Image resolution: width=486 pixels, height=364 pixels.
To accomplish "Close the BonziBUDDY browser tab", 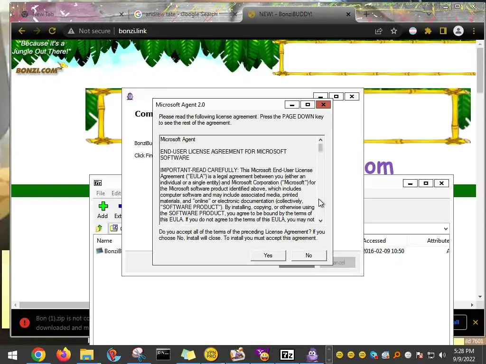I will pos(348,14).
